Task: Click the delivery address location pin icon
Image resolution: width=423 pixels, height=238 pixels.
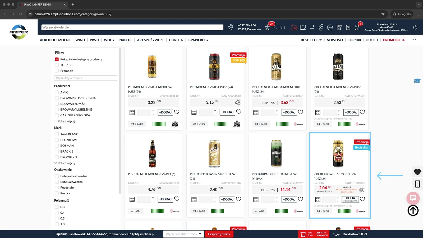Action: 231,27
